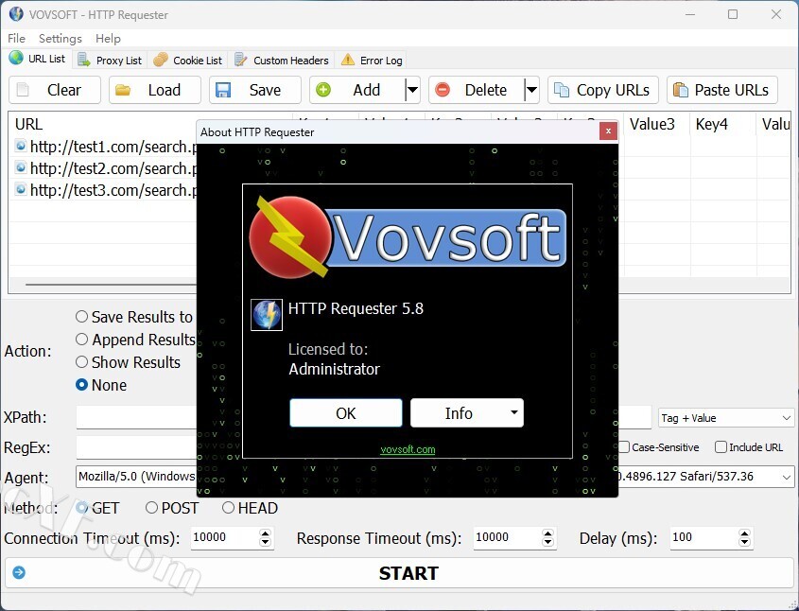Increase the Connection Timeout spinner value
799x611 pixels.
(265, 533)
